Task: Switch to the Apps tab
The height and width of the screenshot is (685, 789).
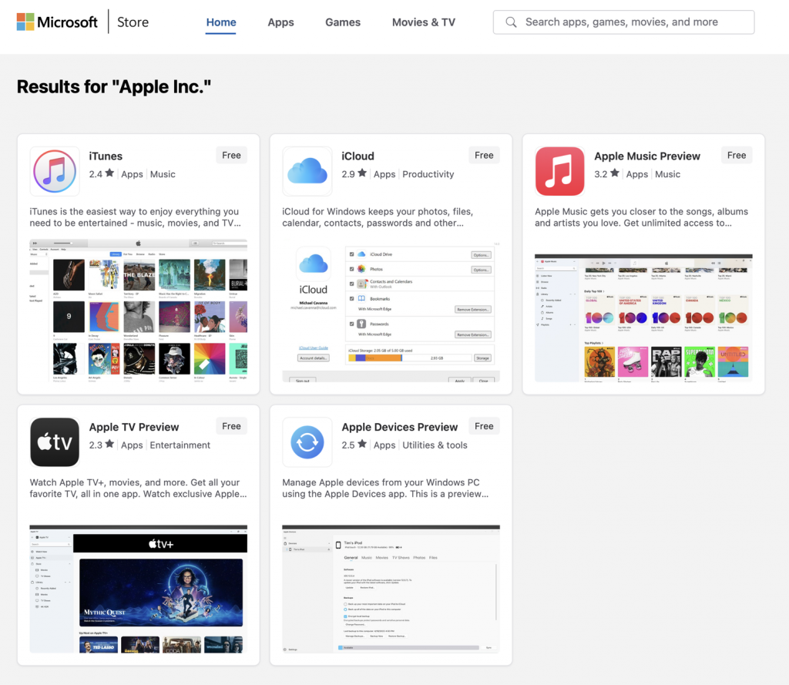Action: coord(280,22)
